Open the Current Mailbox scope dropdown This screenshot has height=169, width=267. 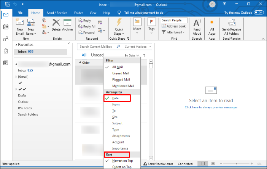(138, 47)
